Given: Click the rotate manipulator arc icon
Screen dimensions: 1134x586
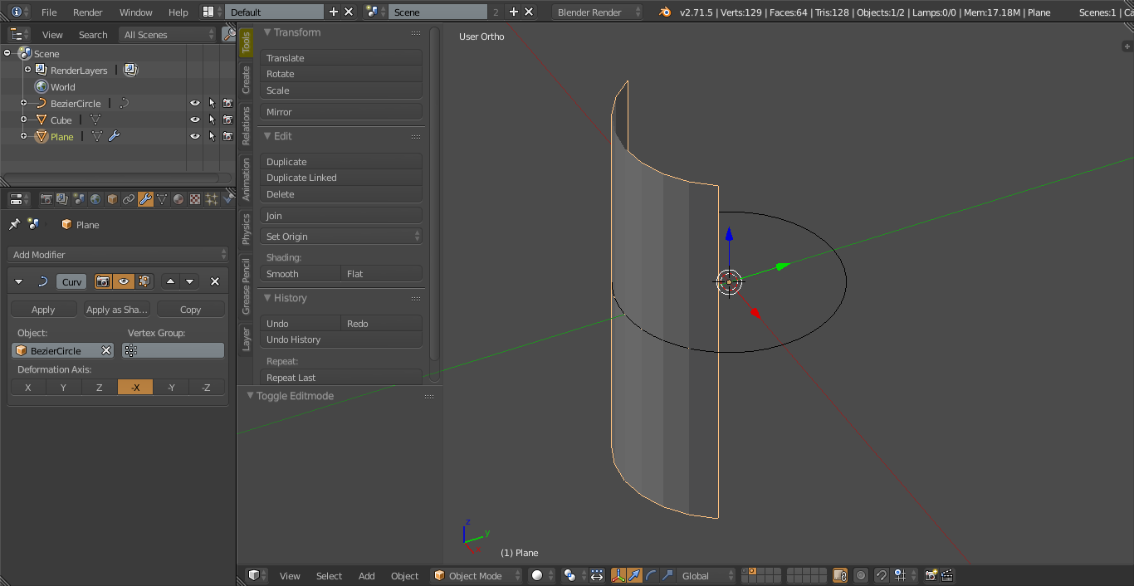Looking at the screenshot, I should (651, 575).
